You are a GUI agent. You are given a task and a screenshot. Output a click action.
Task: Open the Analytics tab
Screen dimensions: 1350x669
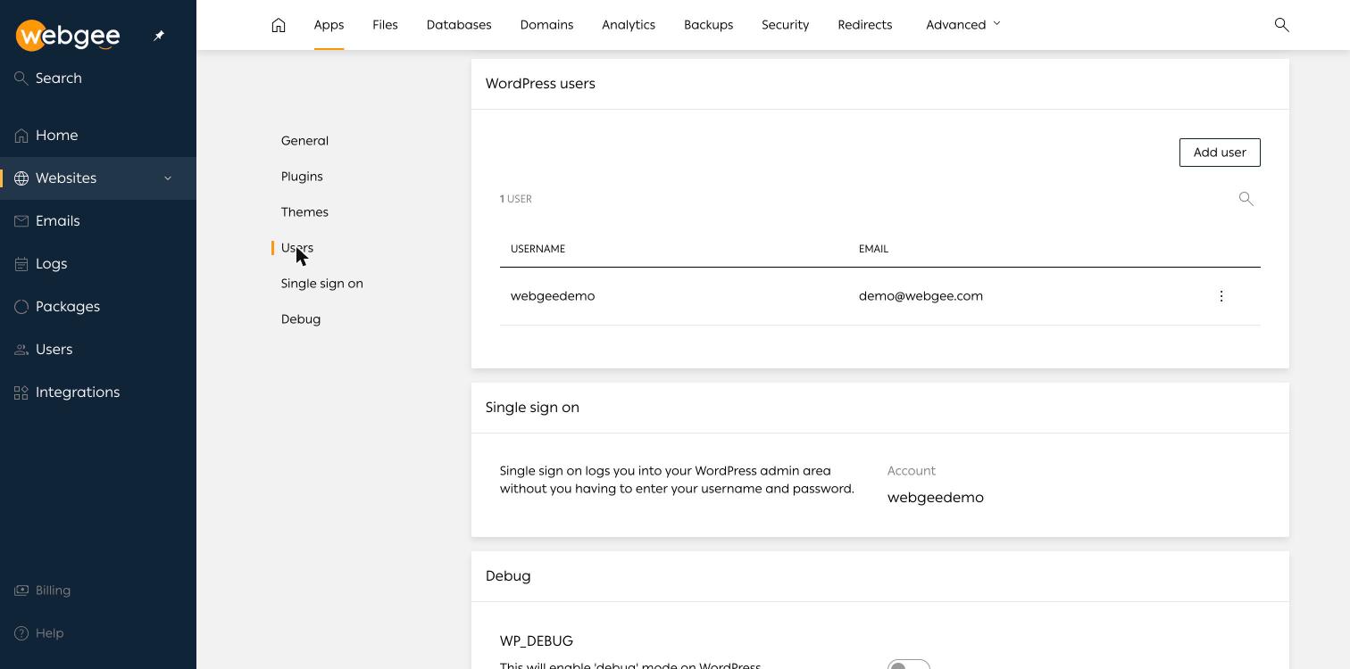(x=629, y=25)
